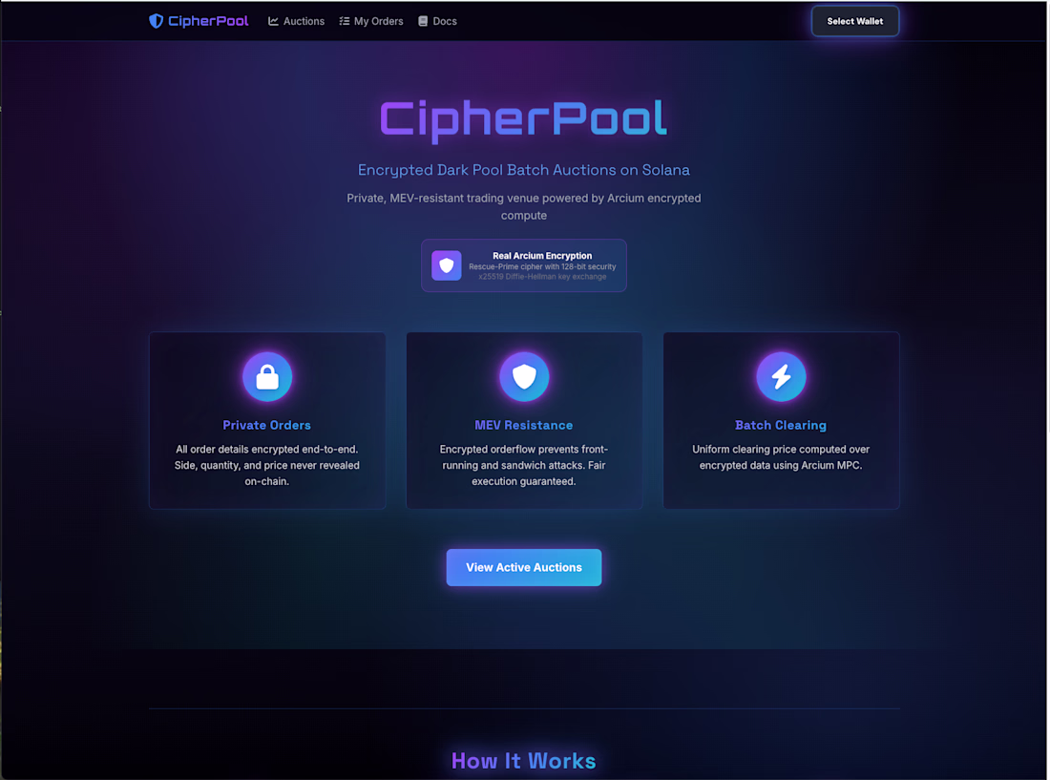Click the shield icon in Arcium Encryption badge

tap(447, 265)
